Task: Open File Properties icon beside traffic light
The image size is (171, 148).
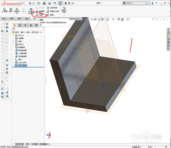Action: click(x=69, y=3)
